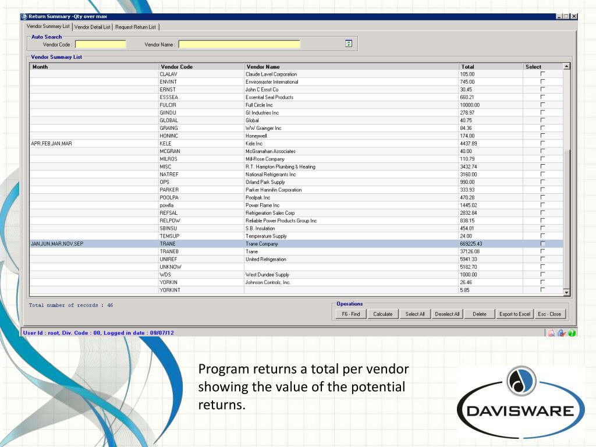
Task: Click the scrollbar down arrow
Action: tap(567, 292)
